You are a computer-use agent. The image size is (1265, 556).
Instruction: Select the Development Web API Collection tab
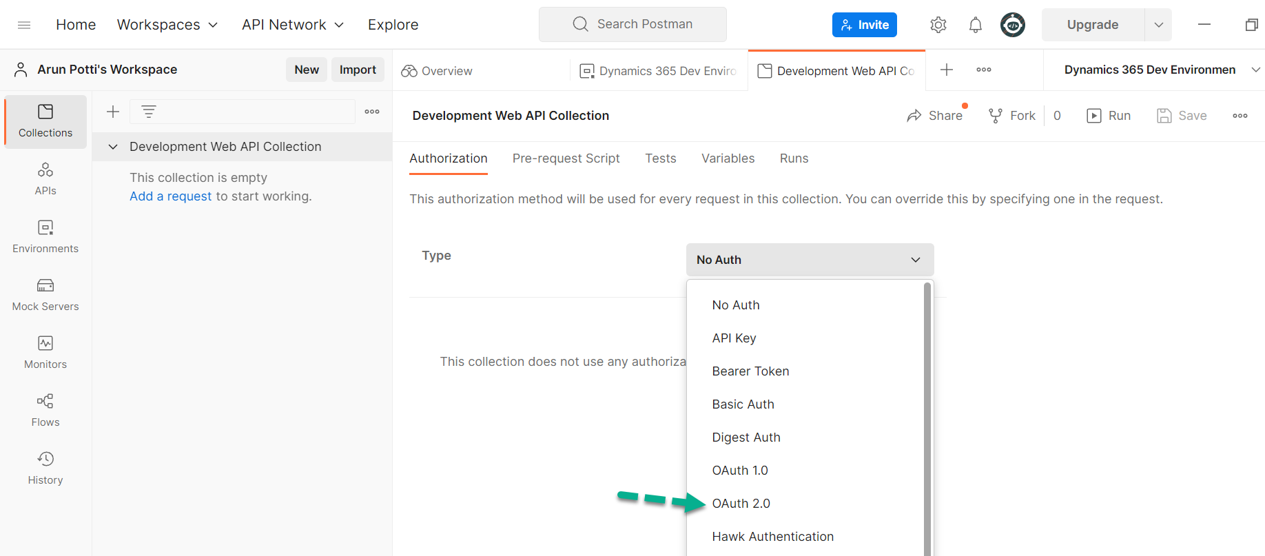pos(836,71)
